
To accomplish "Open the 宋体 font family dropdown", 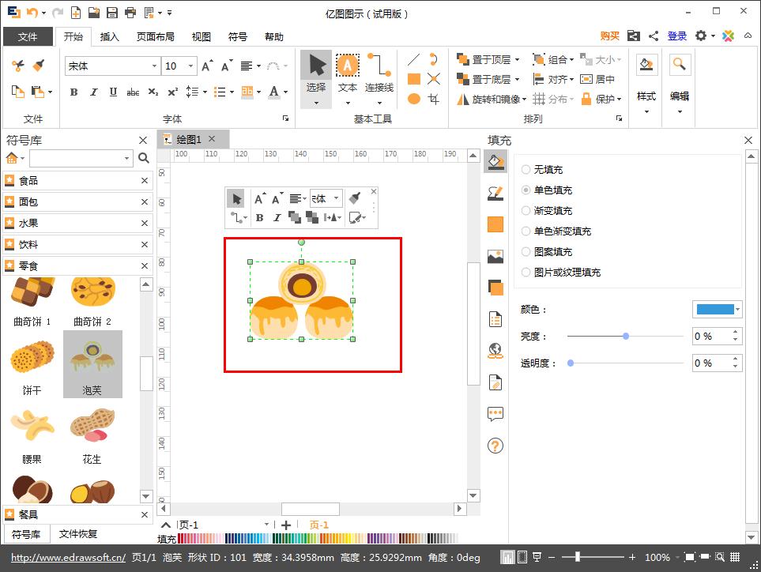I will tap(155, 66).
